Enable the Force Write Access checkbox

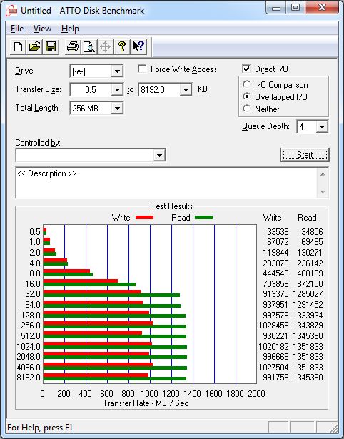[142, 69]
